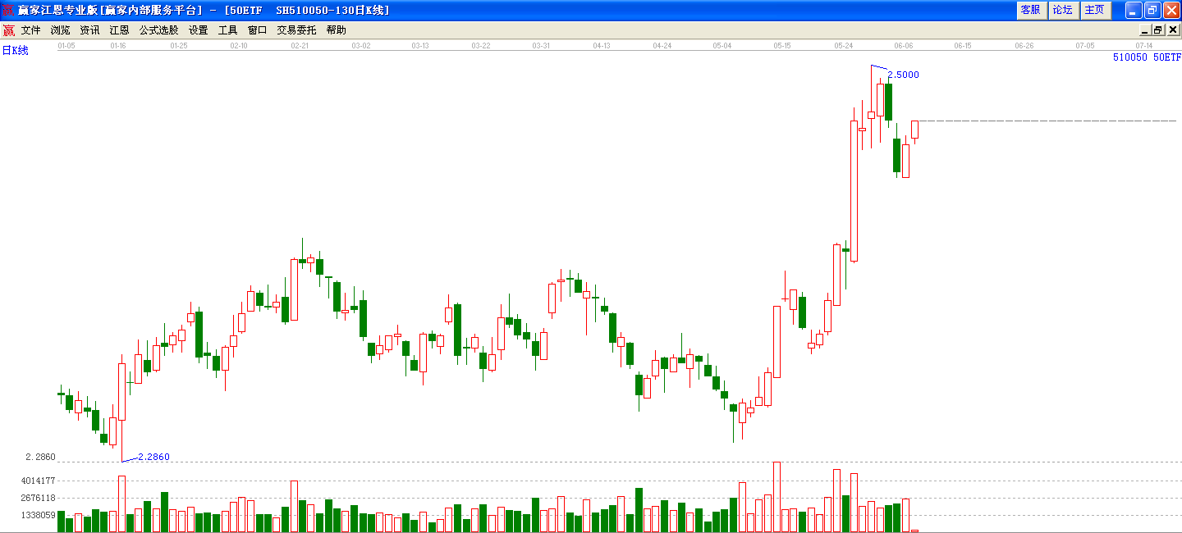The height and width of the screenshot is (533, 1182).
Task: Select the 03-31 date on the time axis
Action: tap(541, 46)
